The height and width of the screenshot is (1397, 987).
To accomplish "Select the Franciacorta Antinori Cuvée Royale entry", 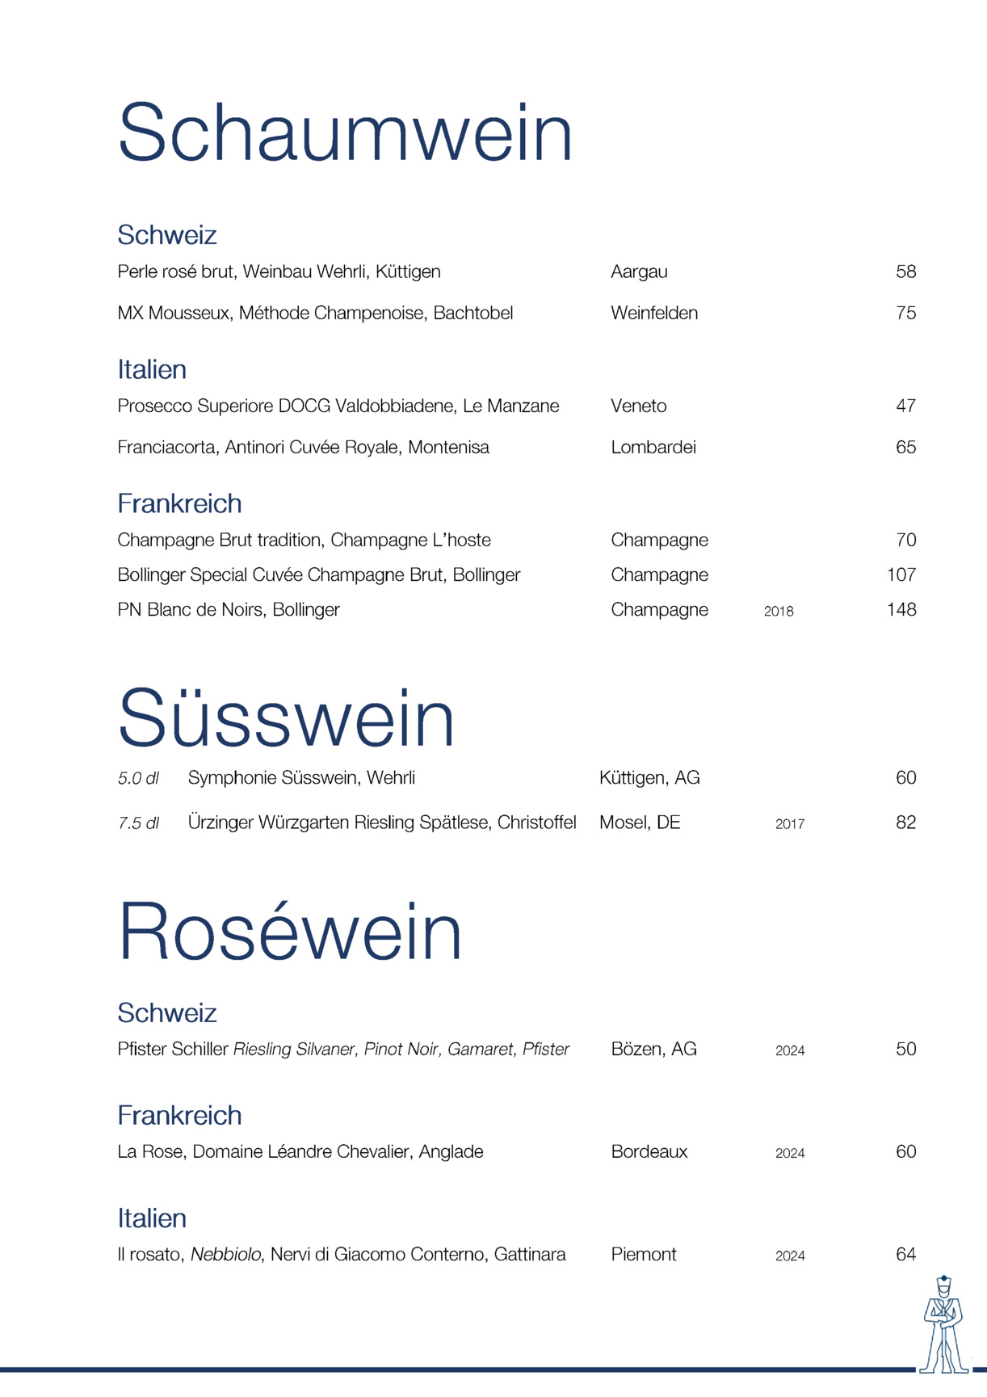I will coord(303,447).
